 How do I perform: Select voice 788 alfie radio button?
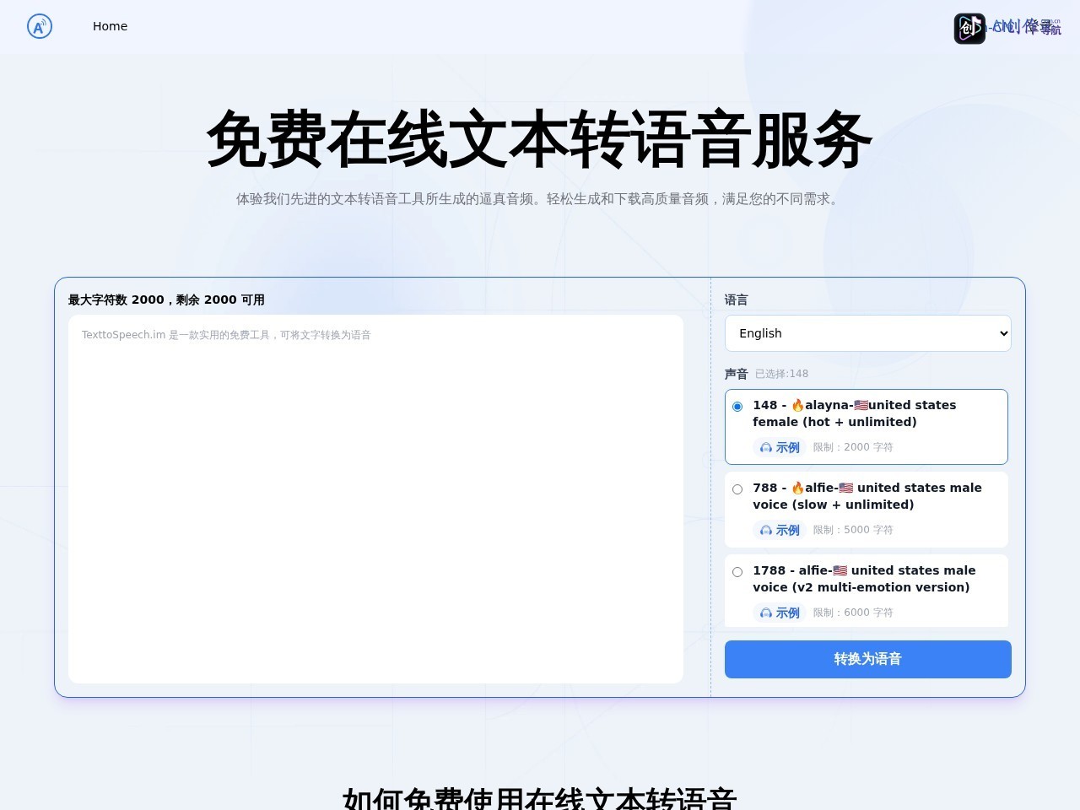(x=737, y=489)
